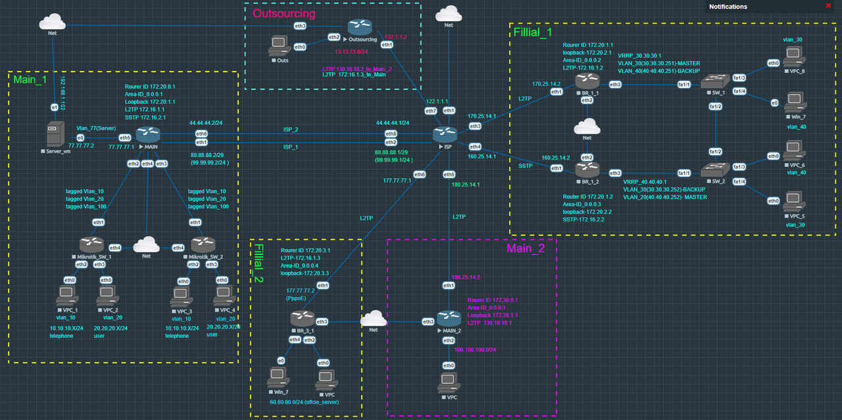Click the Win_7 node in Fillial_1

(793, 103)
